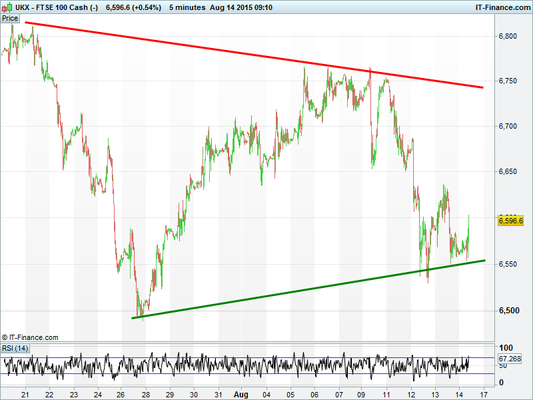Viewport: 533px width, 400px height.
Task: Click the candlestick chart icon in title bar
Action: [7, 7]
